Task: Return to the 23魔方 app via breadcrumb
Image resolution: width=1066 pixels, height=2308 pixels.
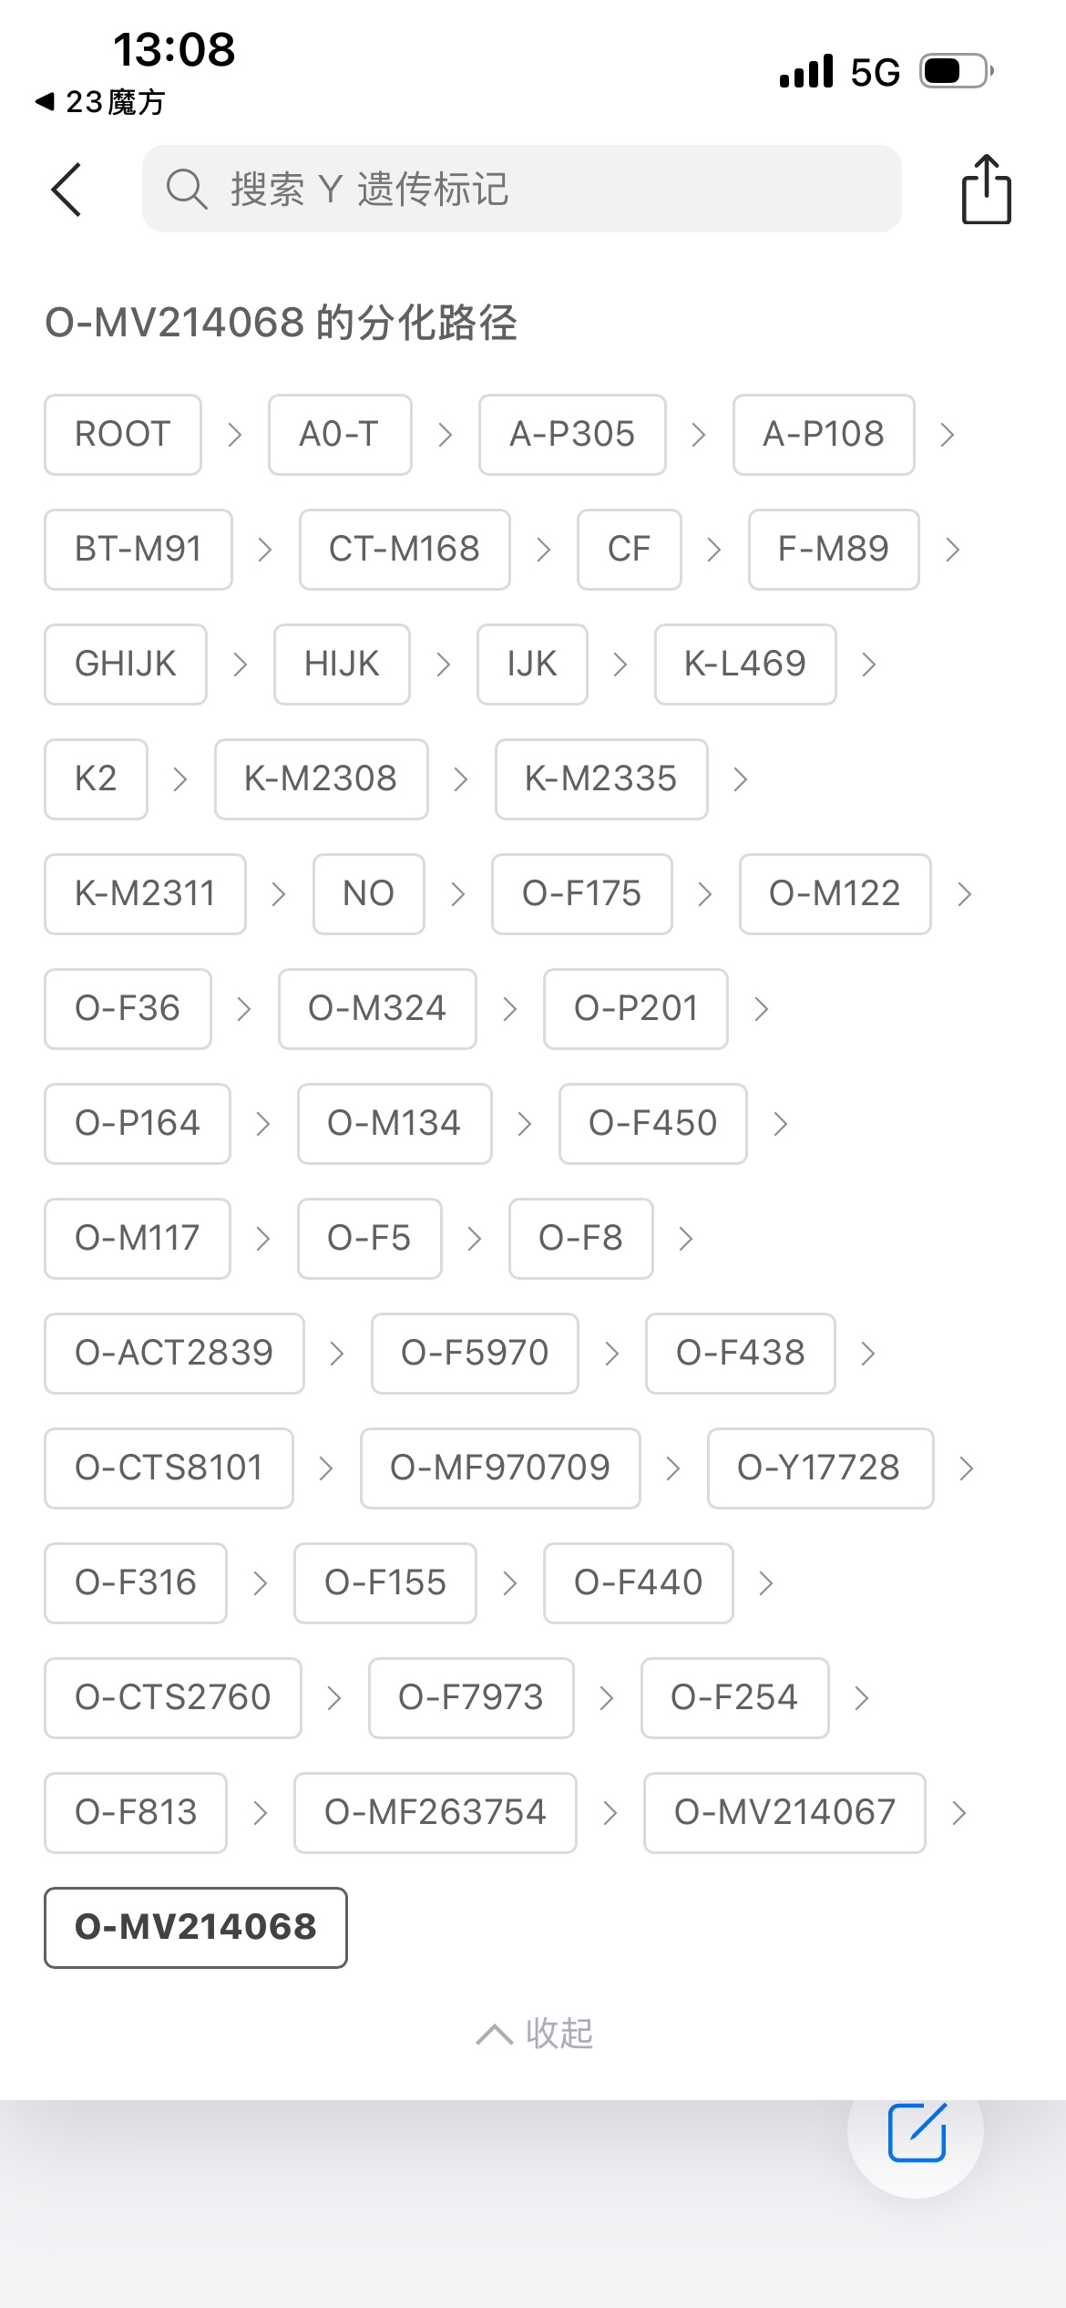Action: (100, 102)
